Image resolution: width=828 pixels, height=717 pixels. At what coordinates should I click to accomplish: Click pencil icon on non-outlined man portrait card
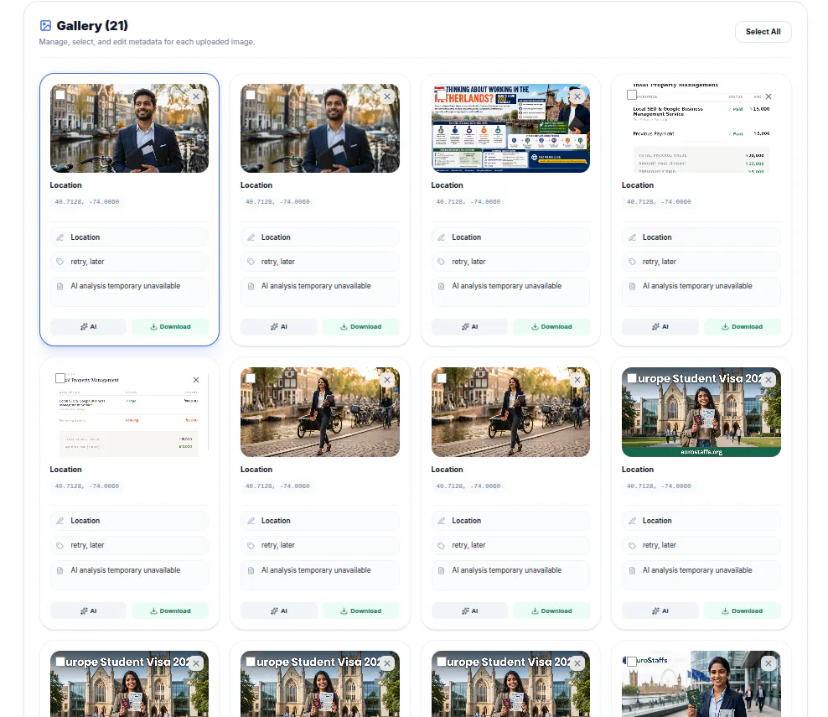(251, 237)
